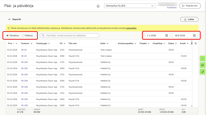
Task: Click the table vertical scrollbar thumb
Action: [192, 43]
